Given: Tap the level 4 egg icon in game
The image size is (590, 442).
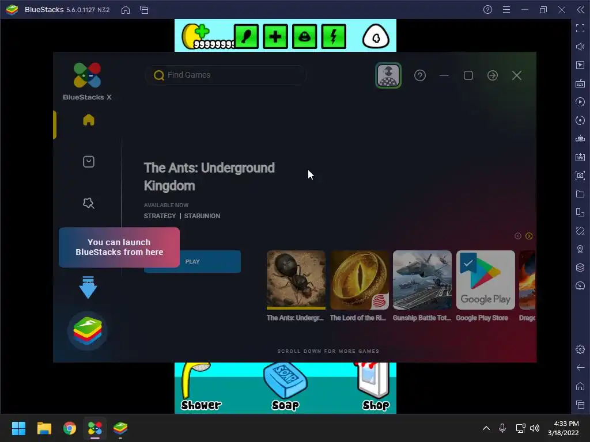Looking at the screenshot, I should click(376, 36).
